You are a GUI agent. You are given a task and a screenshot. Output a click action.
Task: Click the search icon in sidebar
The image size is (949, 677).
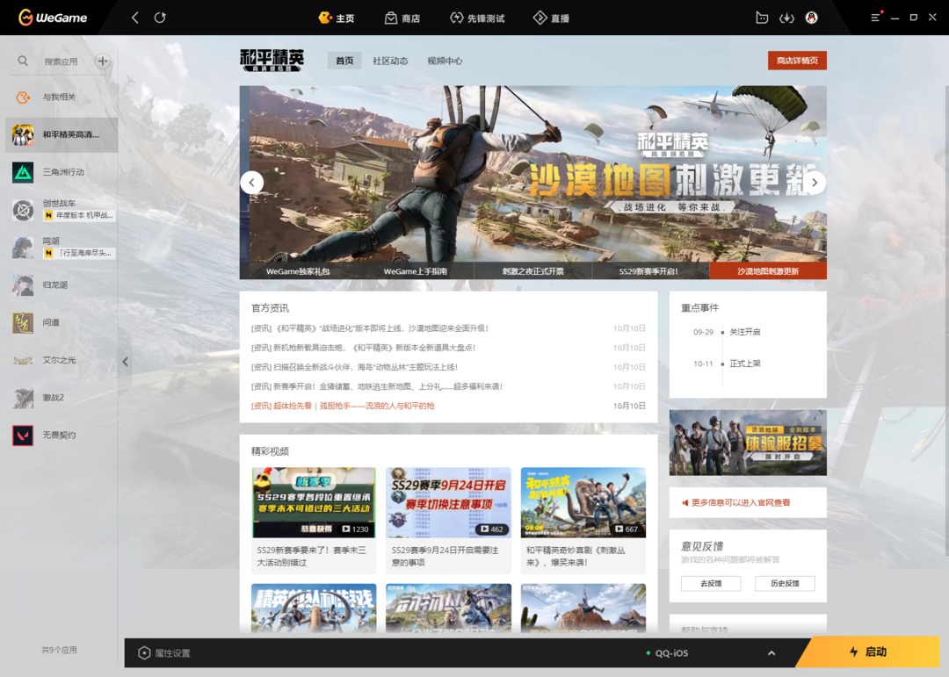point(23,61)
